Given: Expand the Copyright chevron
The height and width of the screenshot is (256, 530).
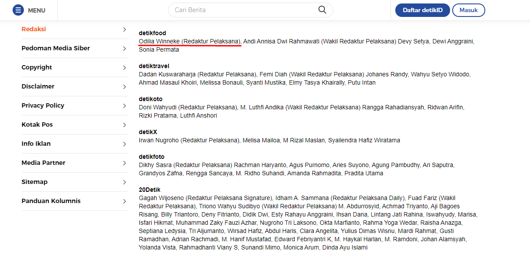Looking at the screenshot, I should pyautogui.click(x=124, y=68).
